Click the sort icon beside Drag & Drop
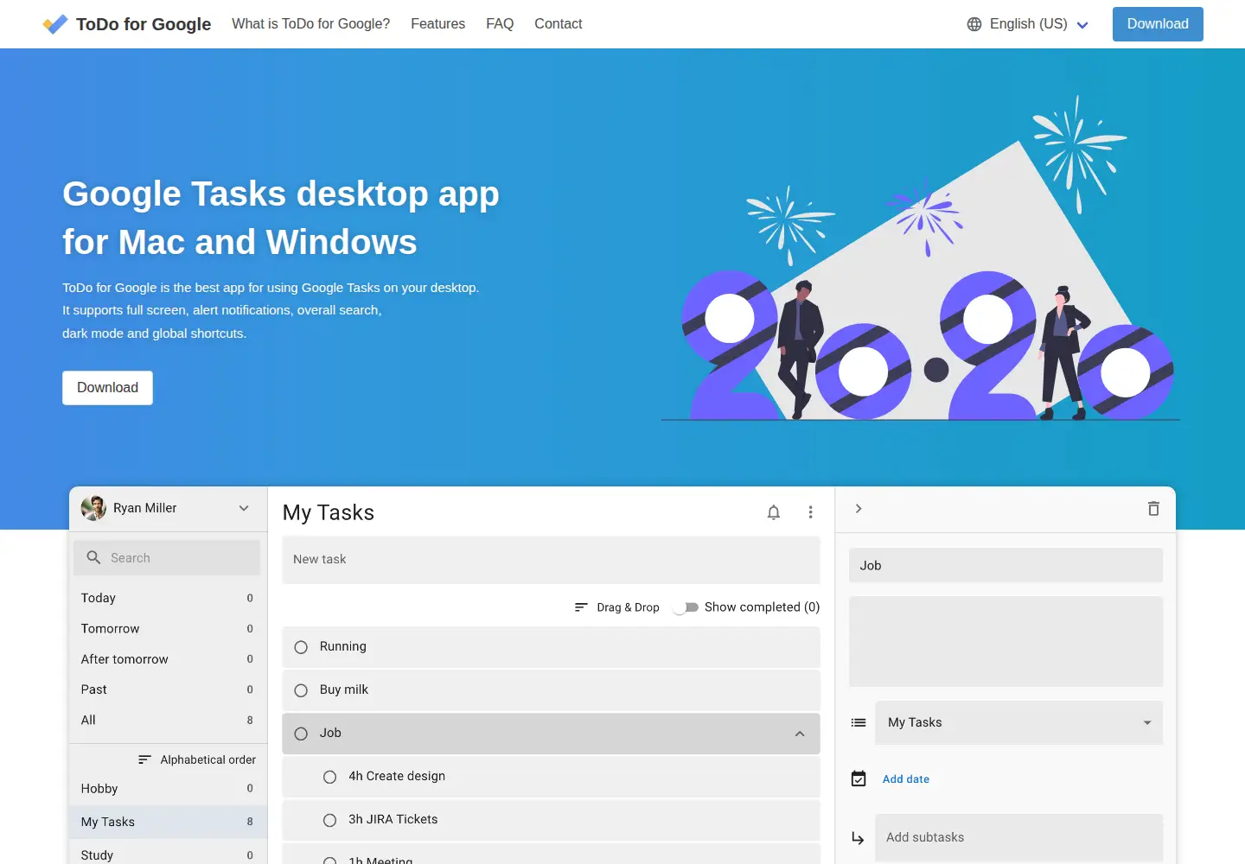 (581, 607)
